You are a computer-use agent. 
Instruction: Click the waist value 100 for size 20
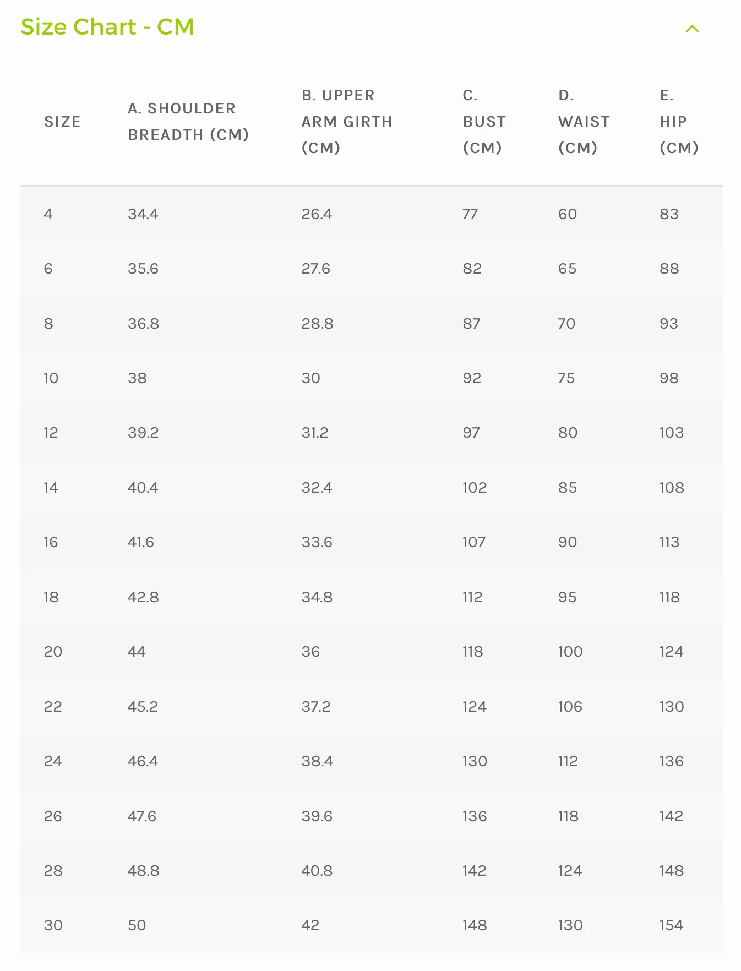click(570, 652)
